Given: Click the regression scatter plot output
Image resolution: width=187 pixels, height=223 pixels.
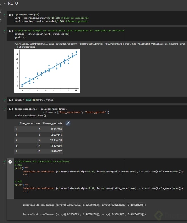Looking at the screenshot, I should [47, 70].
